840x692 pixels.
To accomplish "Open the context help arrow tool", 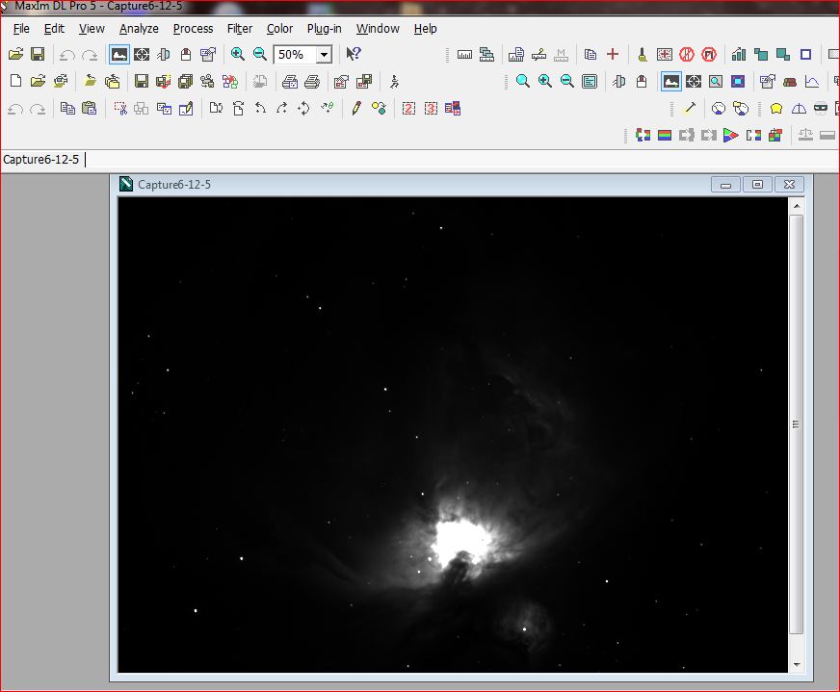I will tap(354, 55).
